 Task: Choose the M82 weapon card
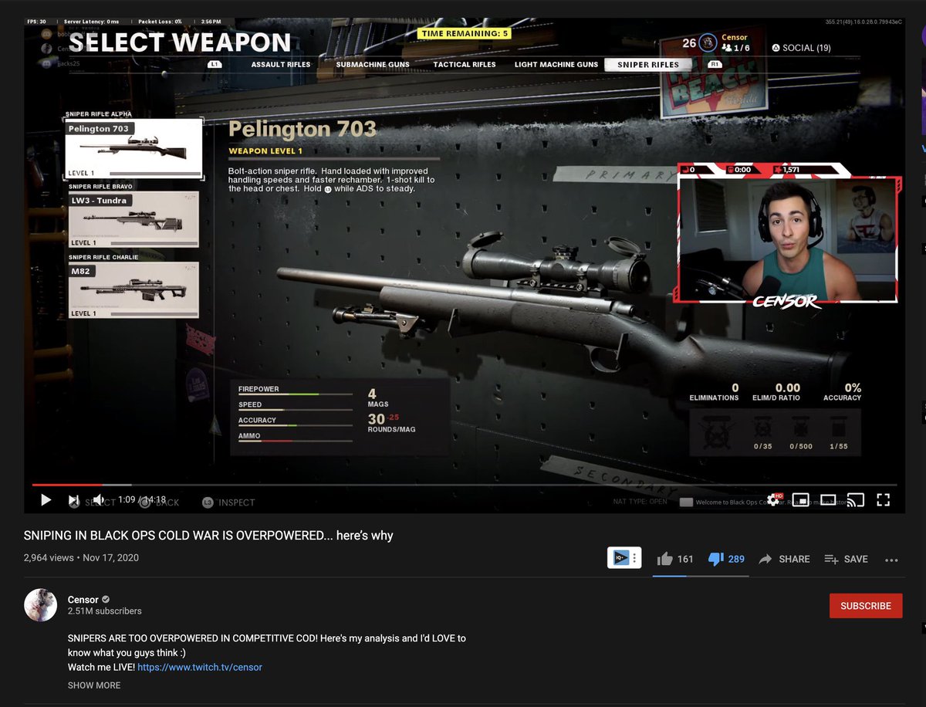click(x=133, y=290)
